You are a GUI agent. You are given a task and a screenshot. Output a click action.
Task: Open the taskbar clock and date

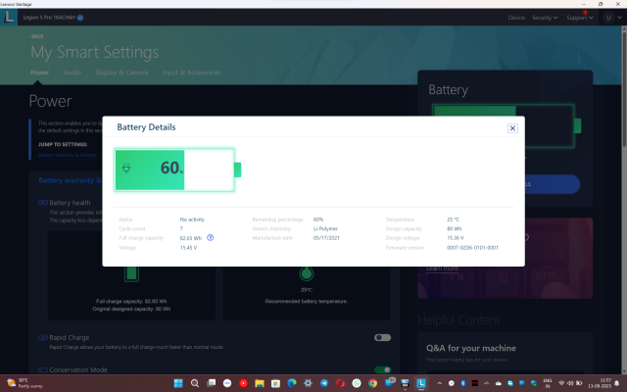coord(600,383)
